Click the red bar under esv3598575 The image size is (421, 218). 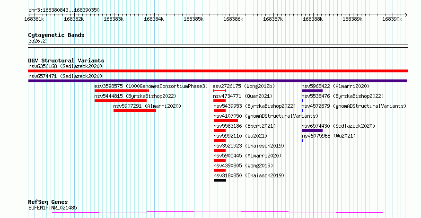coord(122,91)
